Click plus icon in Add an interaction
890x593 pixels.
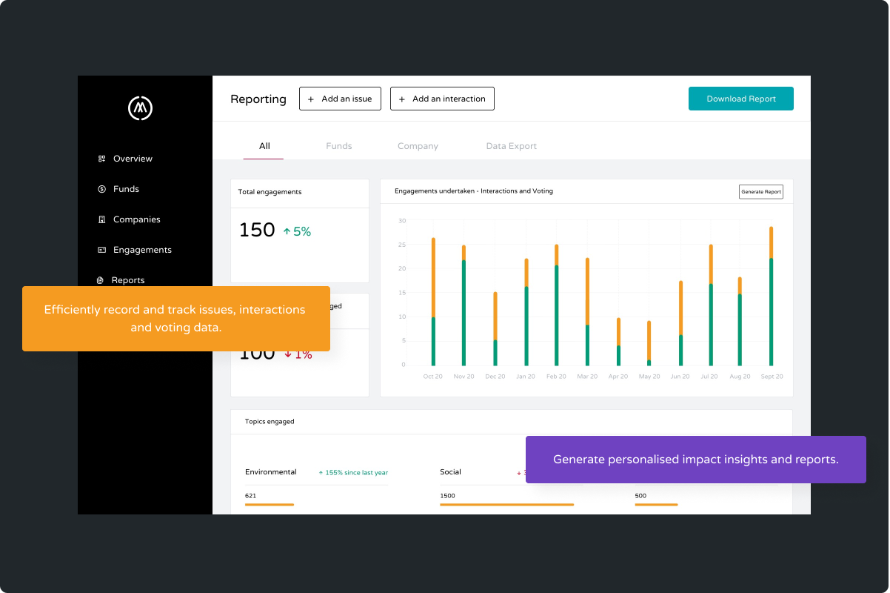click(x=402, y=99)
